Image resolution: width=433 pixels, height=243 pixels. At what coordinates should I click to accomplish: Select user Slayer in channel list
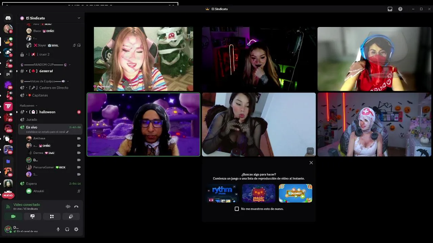(54, 45)
